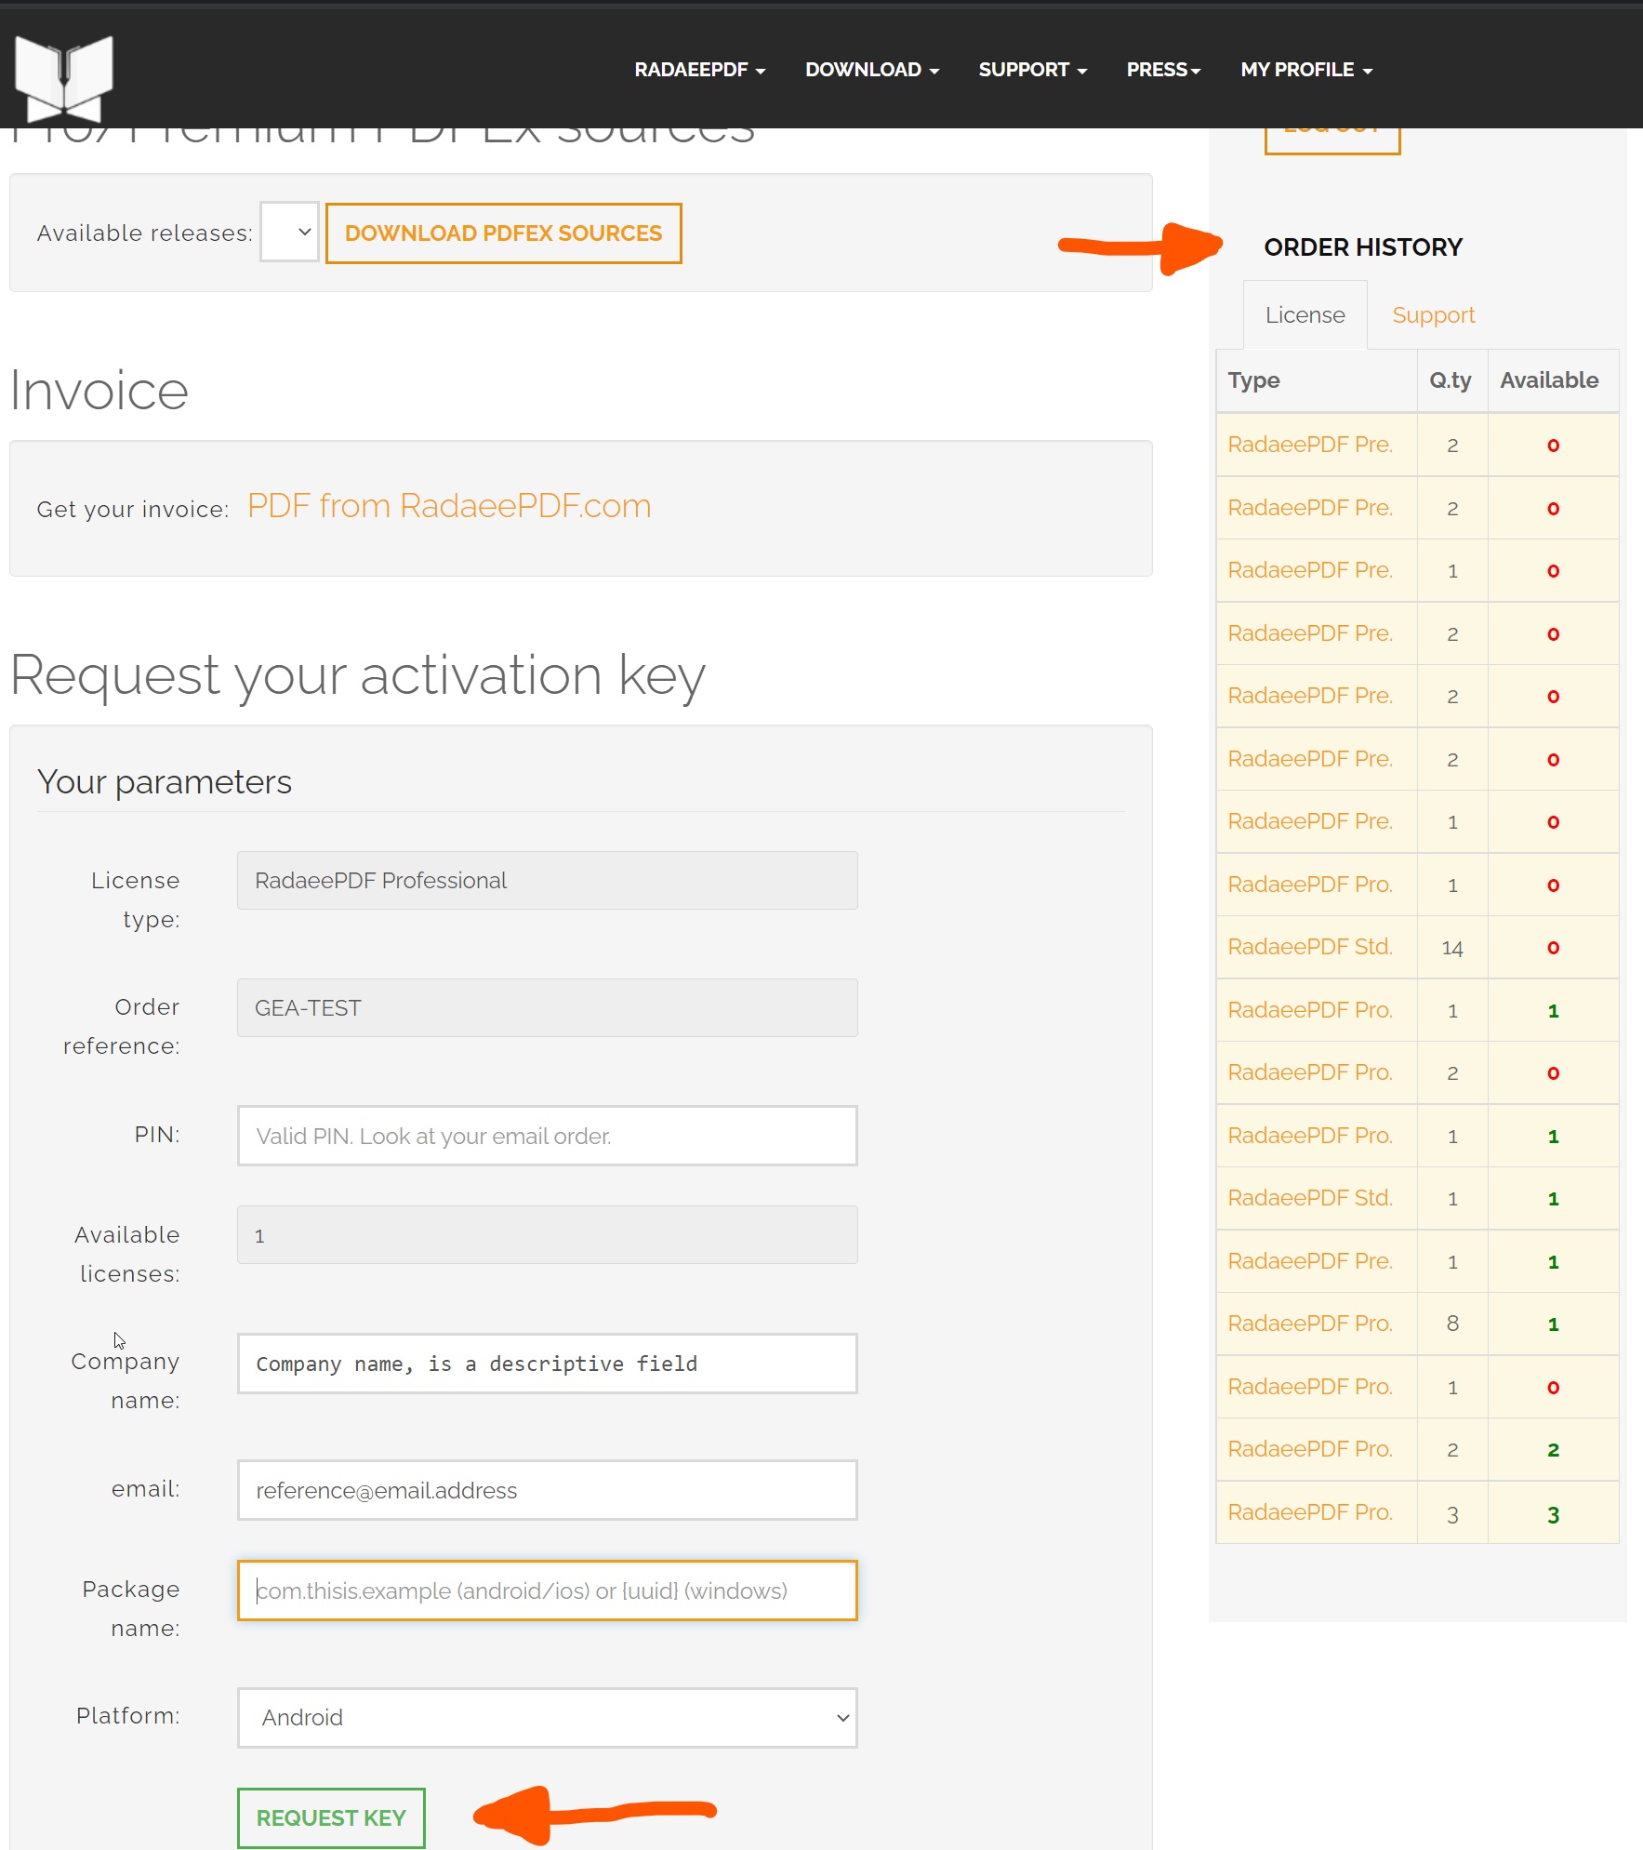The height and width of the screenshot is (1850, 1643).
Task: Switch to the Support tab in Order History
Action: [1433, 315]
